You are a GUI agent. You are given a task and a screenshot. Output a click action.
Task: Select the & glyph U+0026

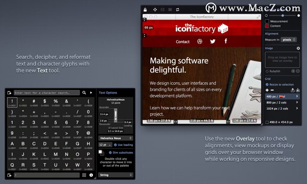coord(67,102)
